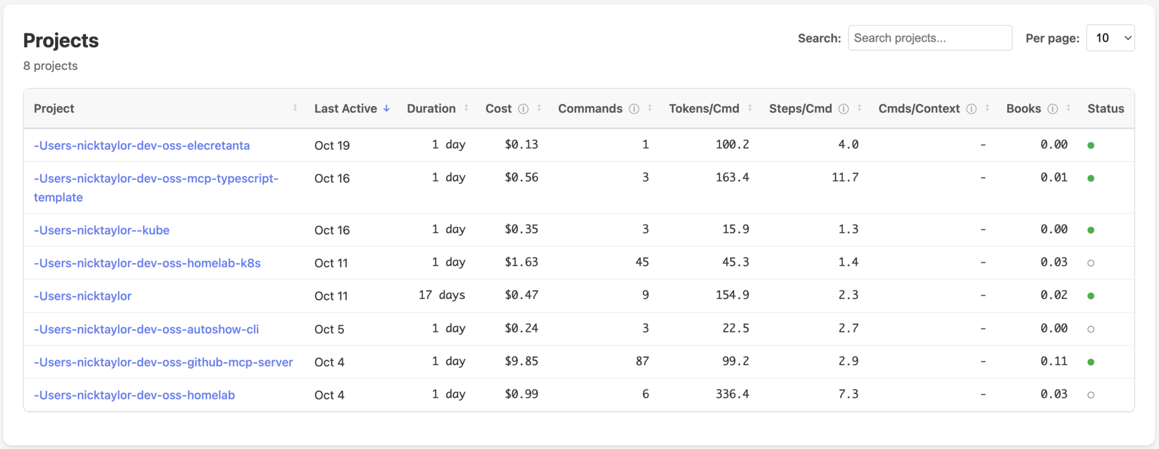Click info icon beside Books header
The image size is (1159, 449).
(1053, 109)
